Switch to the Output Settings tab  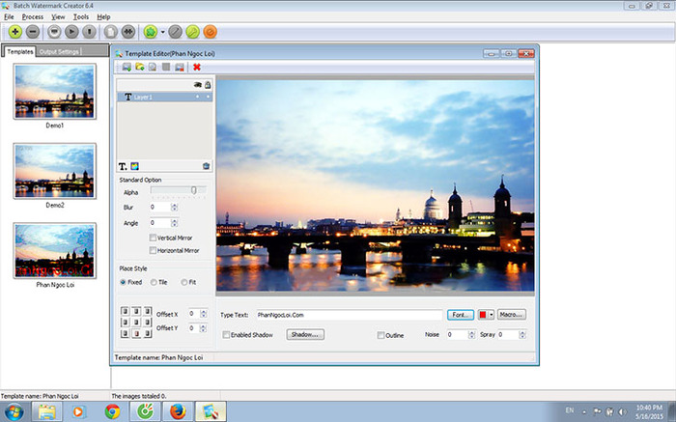coord(60,51)
